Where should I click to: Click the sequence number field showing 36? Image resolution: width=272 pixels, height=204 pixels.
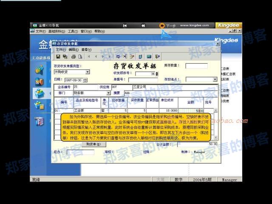pyautogui.click(x=145, y=74)
